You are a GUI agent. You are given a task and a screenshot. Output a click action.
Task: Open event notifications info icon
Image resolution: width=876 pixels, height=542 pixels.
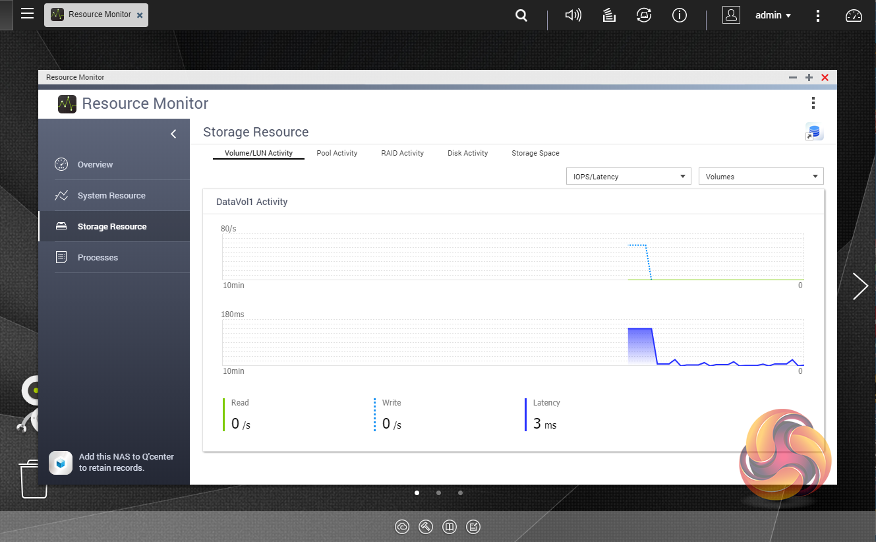click(x=679, y=15)
